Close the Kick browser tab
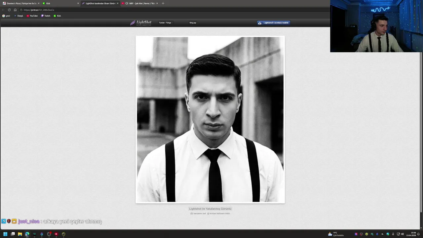Screen dimensions: 423x238 pyautogui.click(x=78, y=3)
